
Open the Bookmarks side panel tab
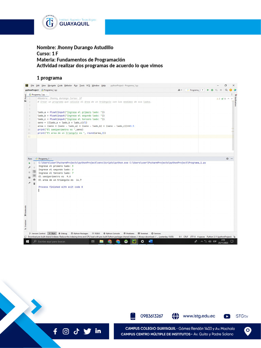tap(25, 211)
